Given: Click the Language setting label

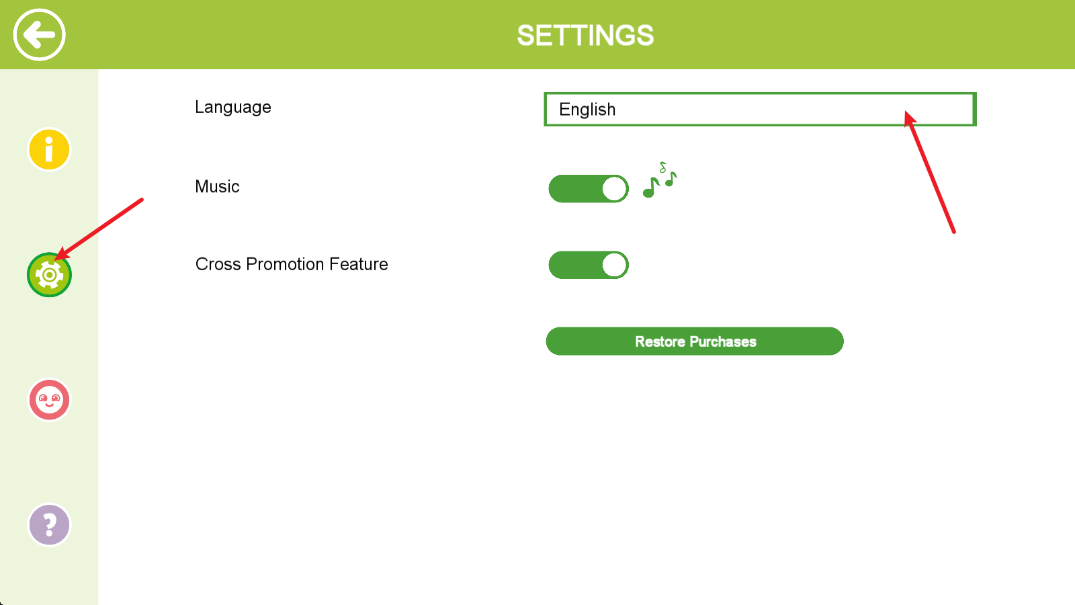Looking at the screenshot, I should (233, 108).
